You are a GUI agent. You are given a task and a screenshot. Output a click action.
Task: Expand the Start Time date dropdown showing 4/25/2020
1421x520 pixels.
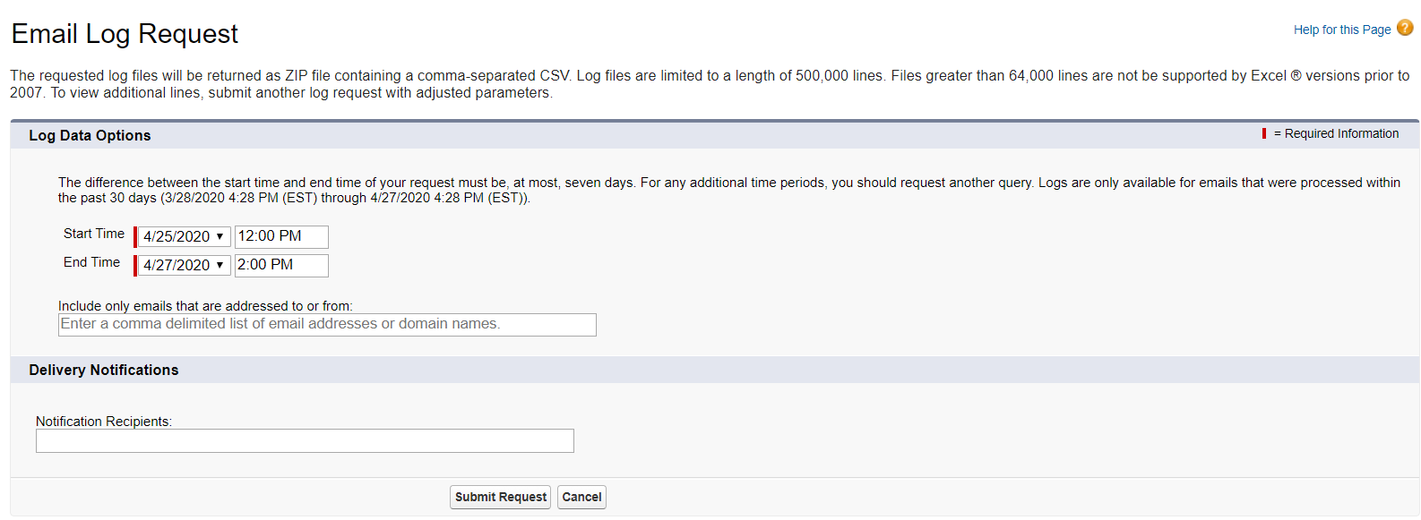(x=184, y=236)
